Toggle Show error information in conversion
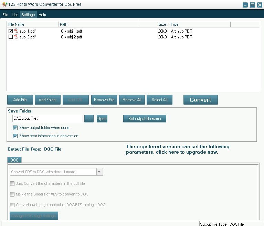Screen dimensions: 264x226 click(15, 136)
